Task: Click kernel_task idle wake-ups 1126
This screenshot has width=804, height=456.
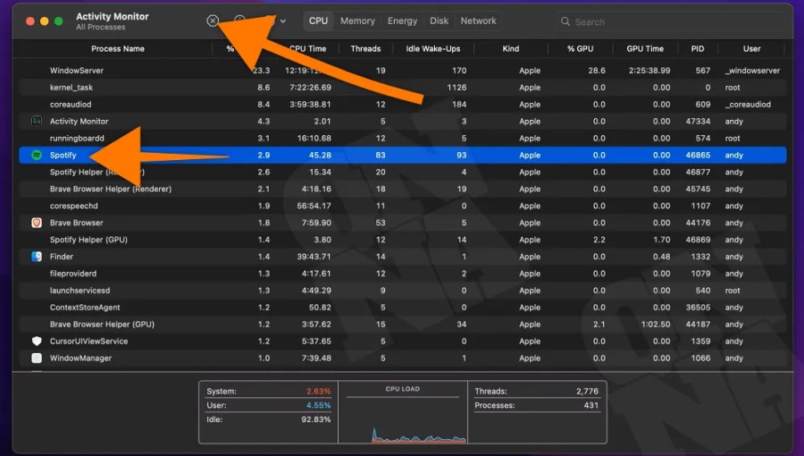Action: click(x=456, y=88)
